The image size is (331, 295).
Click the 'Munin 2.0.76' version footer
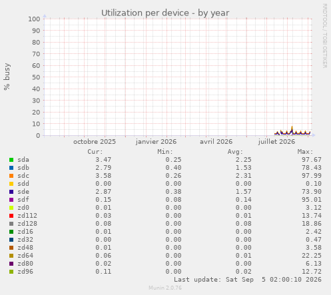tap(165, 288)
